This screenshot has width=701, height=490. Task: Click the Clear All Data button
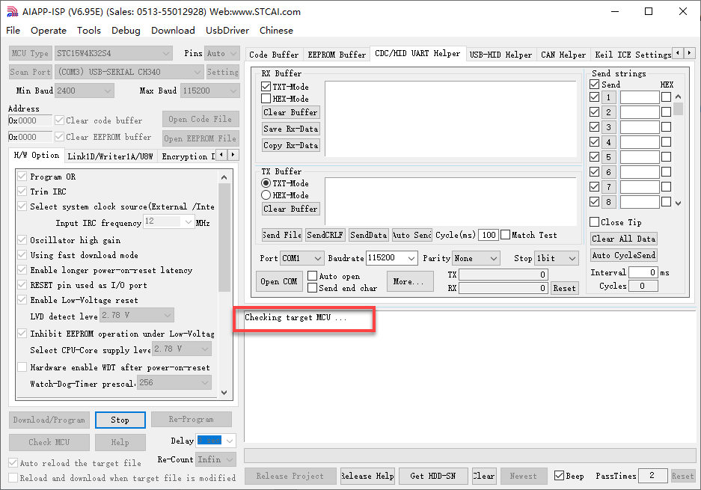pos(624,239)
